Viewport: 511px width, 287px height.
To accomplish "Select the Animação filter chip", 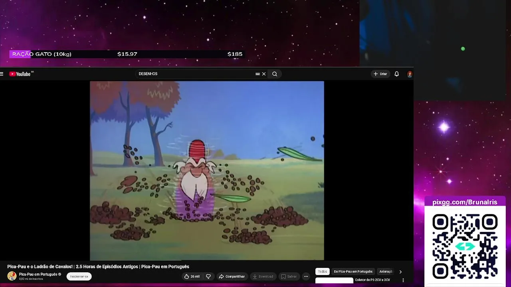I will pyautogui.click(x=386, y=271).
